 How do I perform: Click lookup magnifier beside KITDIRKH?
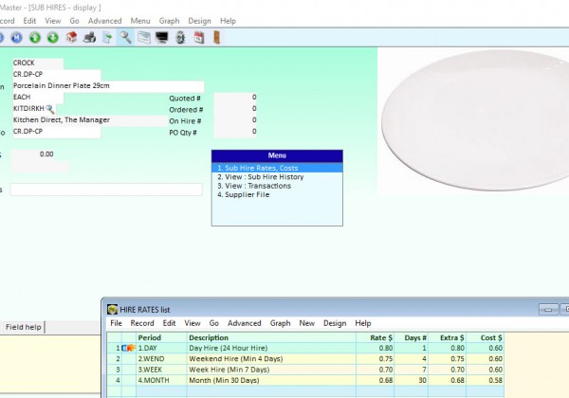tap(50, 109)
